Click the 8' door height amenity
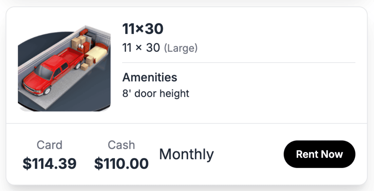The image size is (374, 191). tap(156, 93)
